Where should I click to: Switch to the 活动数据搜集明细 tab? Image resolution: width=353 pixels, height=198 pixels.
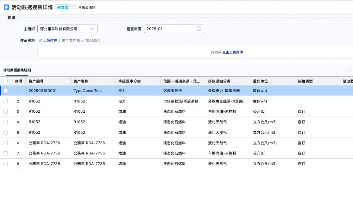tap(17, 70)
